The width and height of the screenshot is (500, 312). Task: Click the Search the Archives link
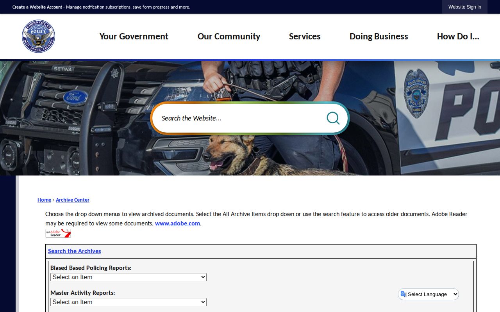[x=74, y=251]
